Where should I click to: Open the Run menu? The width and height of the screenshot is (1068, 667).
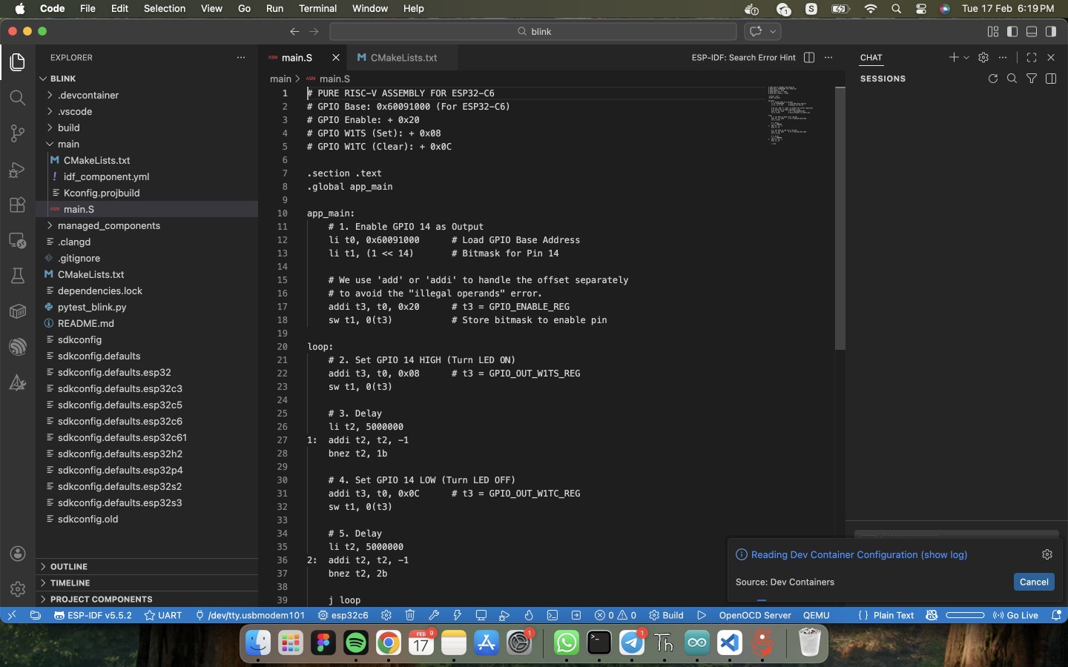tap(274, 8)
